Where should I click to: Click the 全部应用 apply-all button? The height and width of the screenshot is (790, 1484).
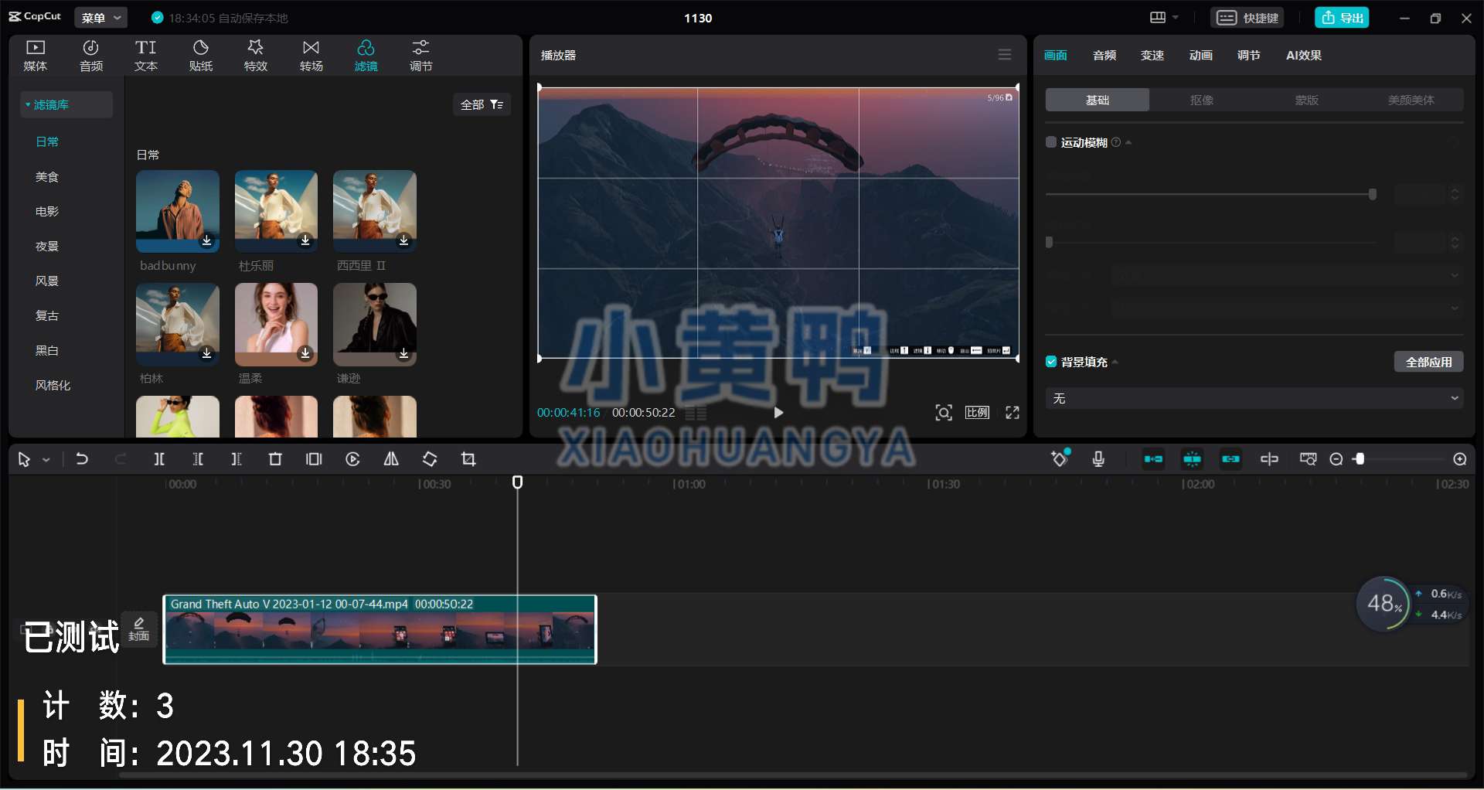(1428, 362)
